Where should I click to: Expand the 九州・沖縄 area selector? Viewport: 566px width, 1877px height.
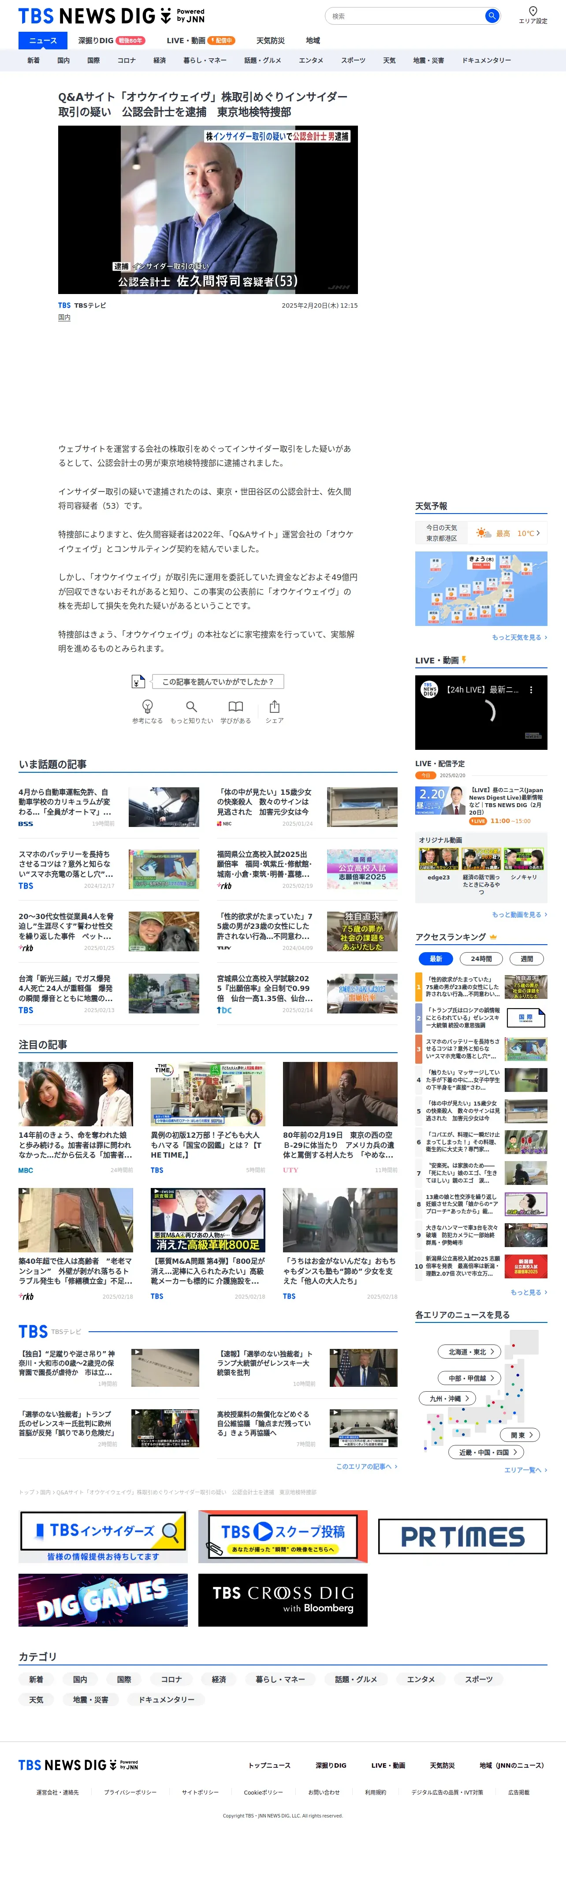tap(448, 1398)
